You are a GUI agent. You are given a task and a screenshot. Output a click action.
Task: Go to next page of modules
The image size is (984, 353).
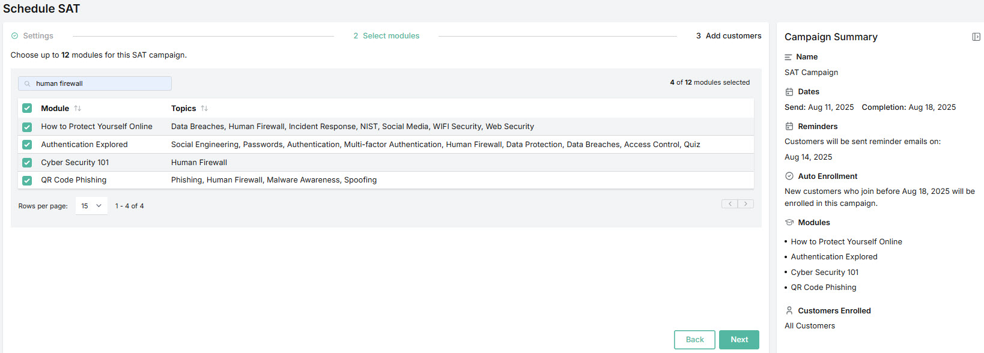(746, 204)
